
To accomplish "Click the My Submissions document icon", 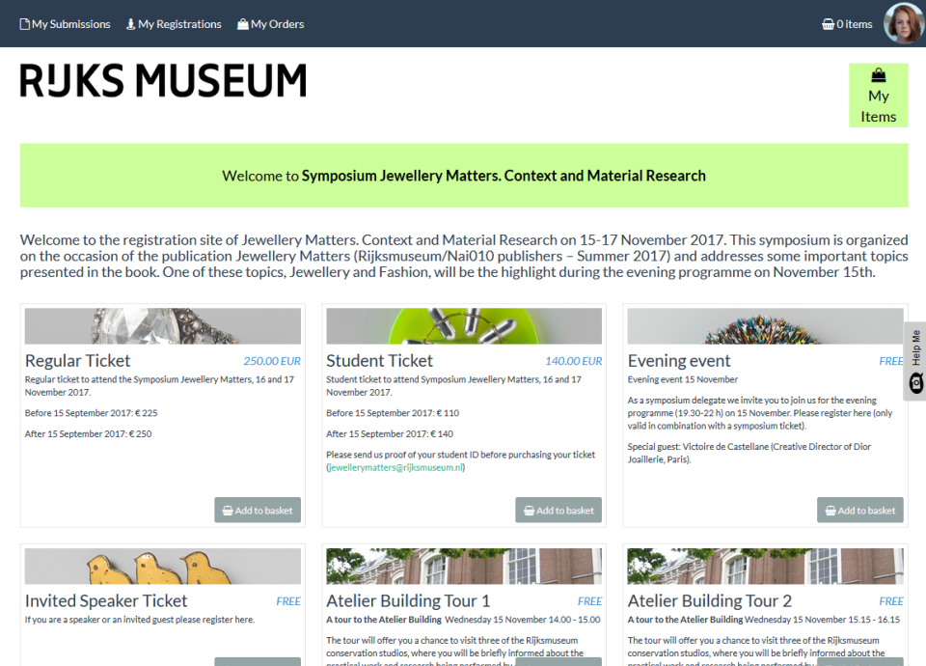I will [25, 24].
